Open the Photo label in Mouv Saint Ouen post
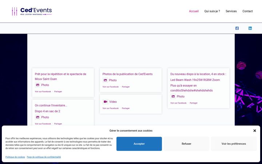The width and height of the screenshot is (262, 164). (45, 85)
